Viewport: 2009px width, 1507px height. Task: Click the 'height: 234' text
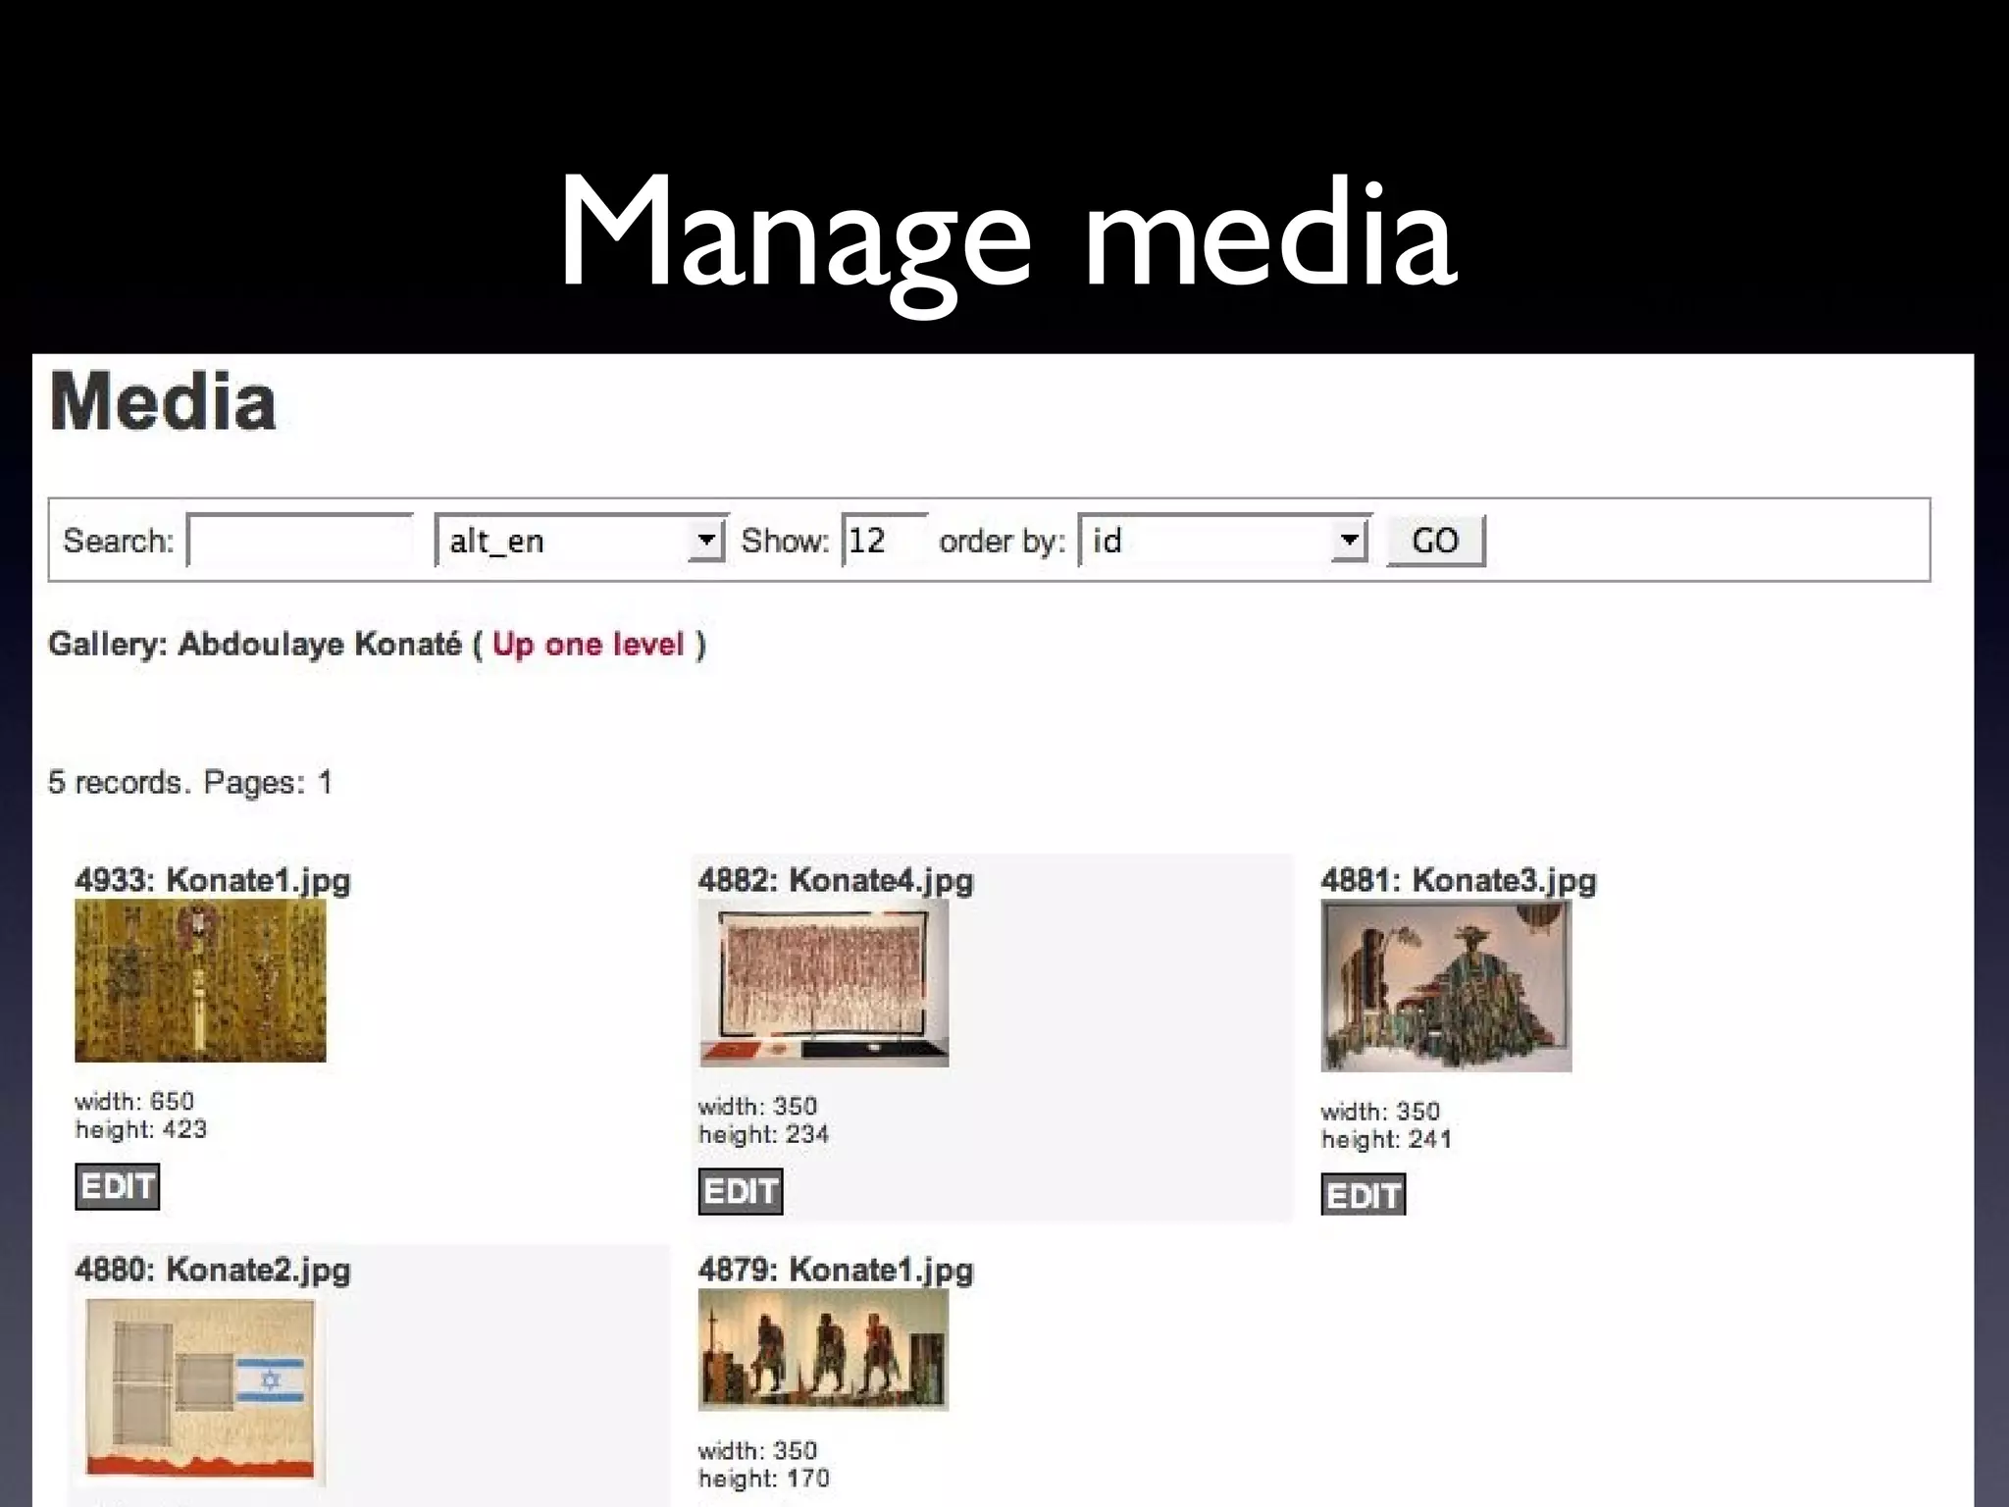(x=764, y=1134)
